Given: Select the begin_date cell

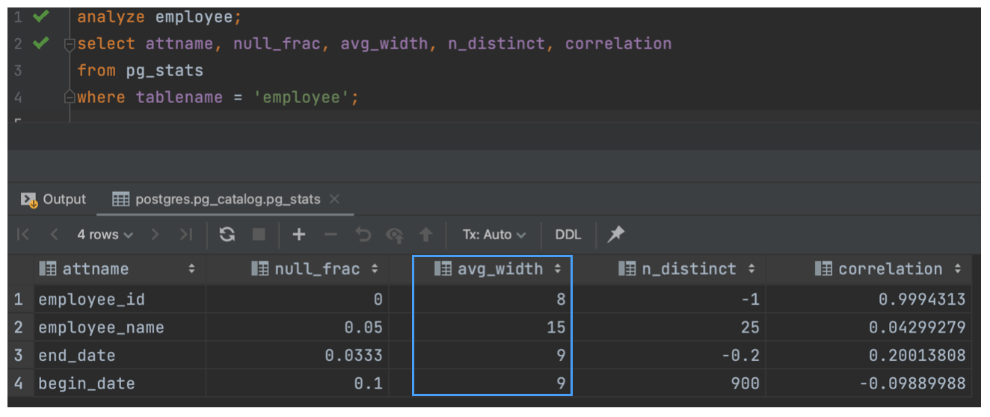Looking at the screenshot, I should click(x=120, y=383).
